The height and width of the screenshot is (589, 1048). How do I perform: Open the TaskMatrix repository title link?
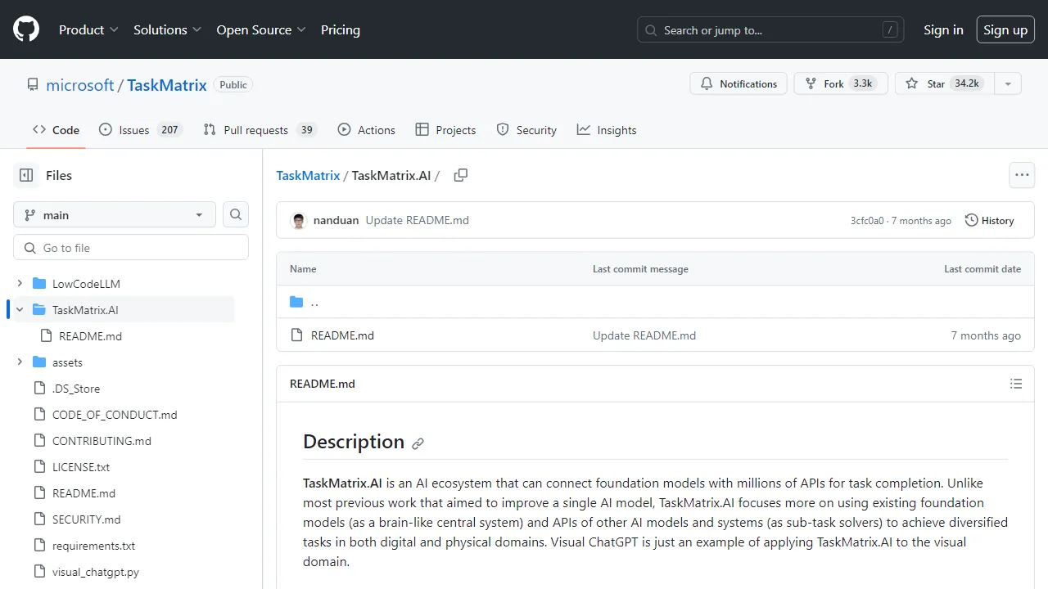click(x=167, y=85)
